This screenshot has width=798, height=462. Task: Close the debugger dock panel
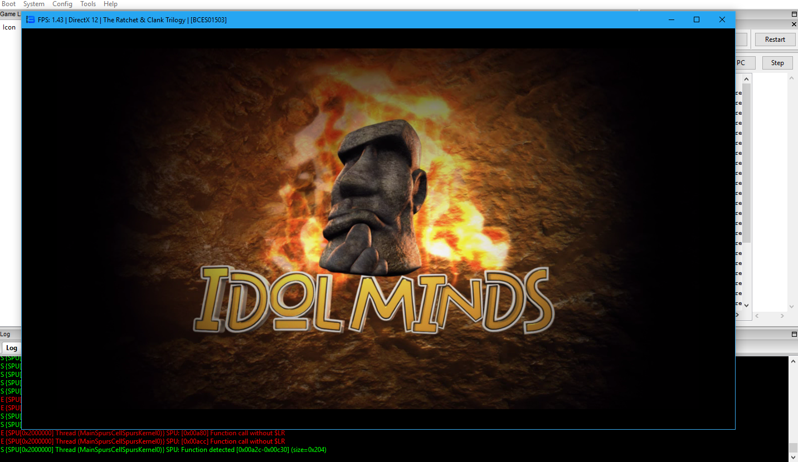[794, 24]
